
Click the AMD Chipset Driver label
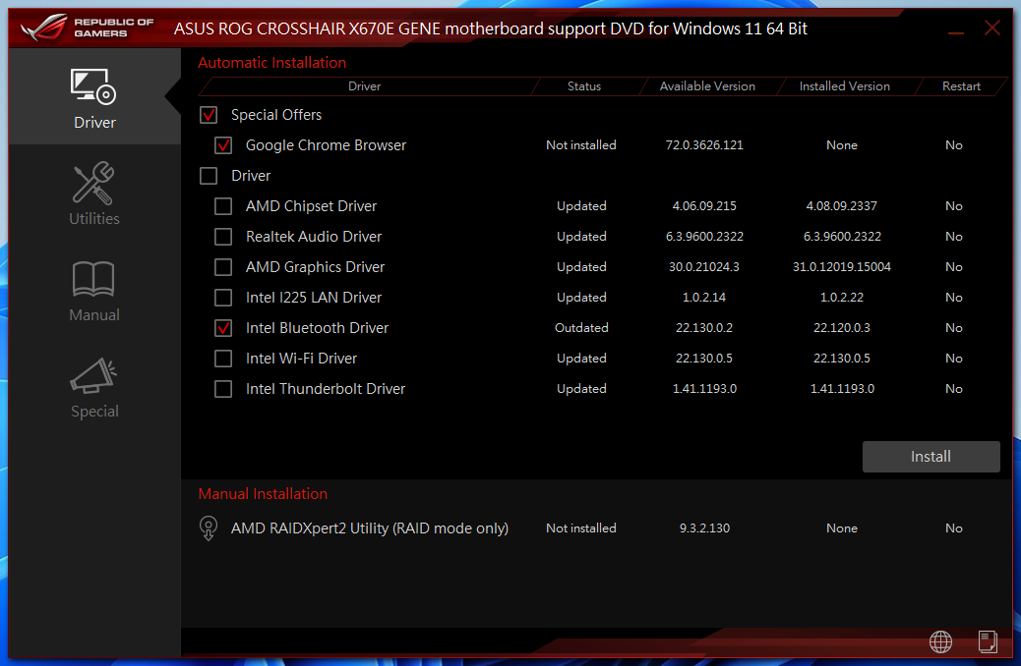point(311,206)
